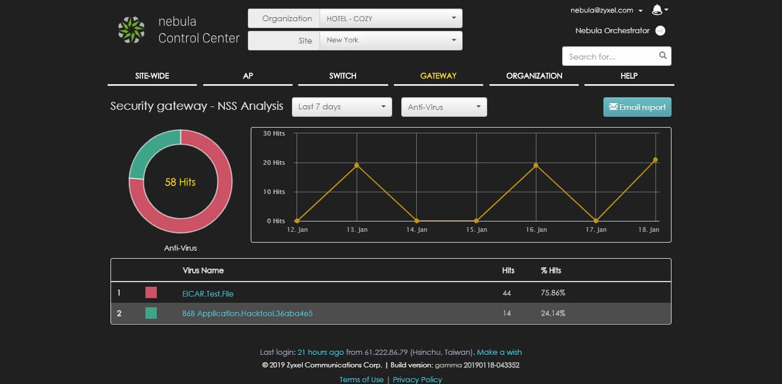Click the 18. Jan data point on chart
The width and height of the screenshot is (782, 384).
point(655,160)
